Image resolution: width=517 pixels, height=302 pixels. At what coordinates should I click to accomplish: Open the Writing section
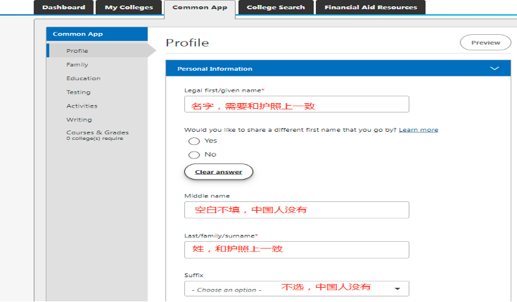[x=79, y=120]
